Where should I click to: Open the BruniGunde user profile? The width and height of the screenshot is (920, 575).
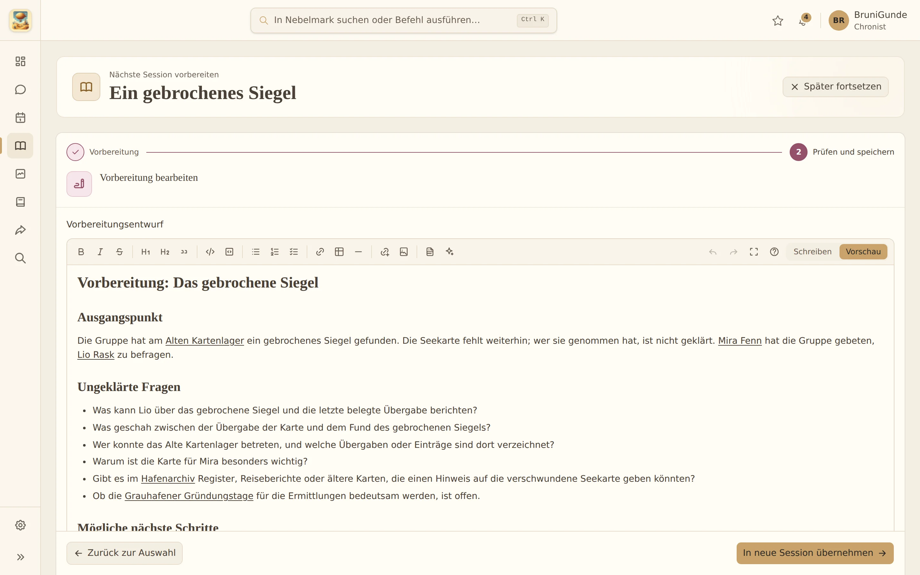coord(867,20)
